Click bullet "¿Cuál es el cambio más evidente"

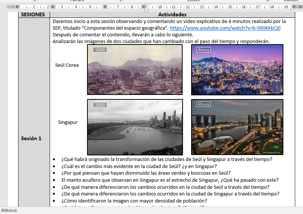pyautogui.click(x=139, y=167)
